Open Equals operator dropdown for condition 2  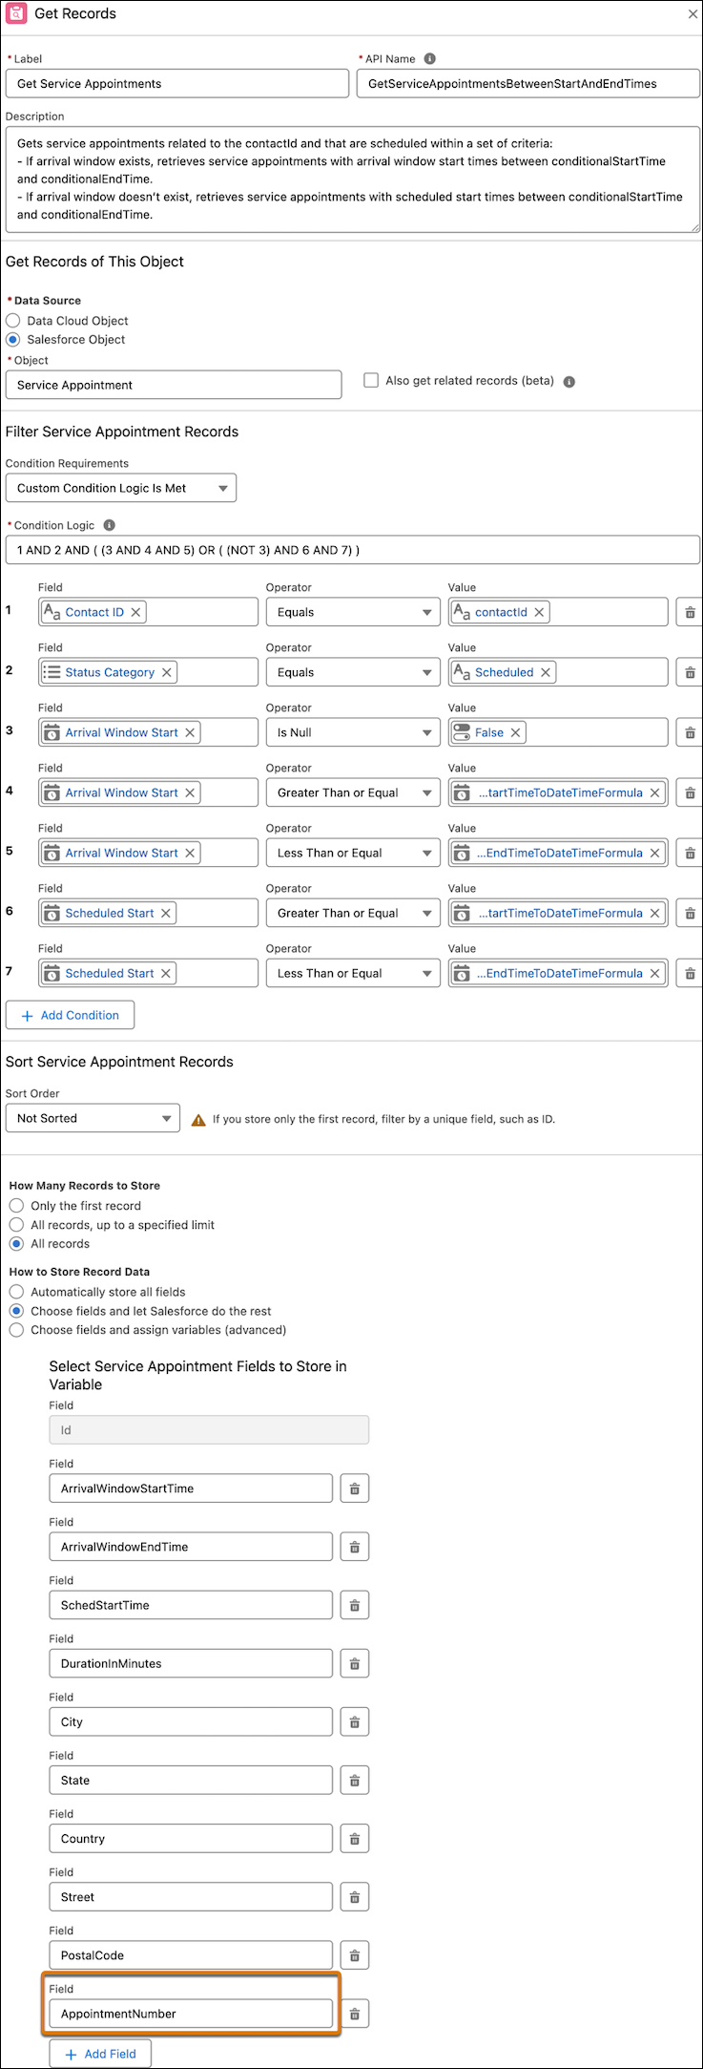click(353, 672)
